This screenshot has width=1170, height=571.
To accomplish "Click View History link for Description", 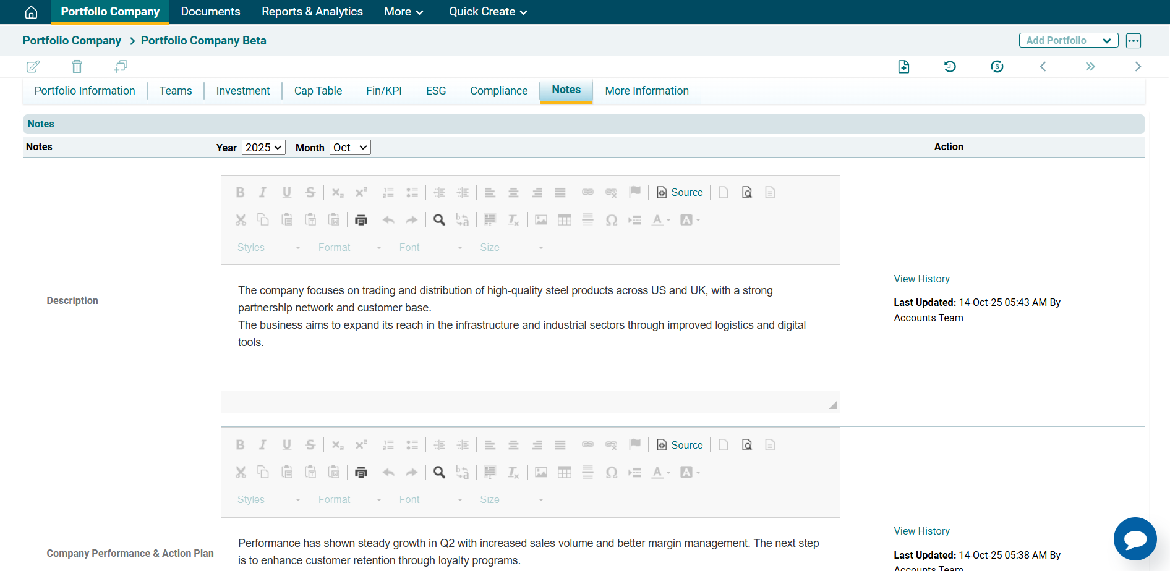I will coord(921,279).
